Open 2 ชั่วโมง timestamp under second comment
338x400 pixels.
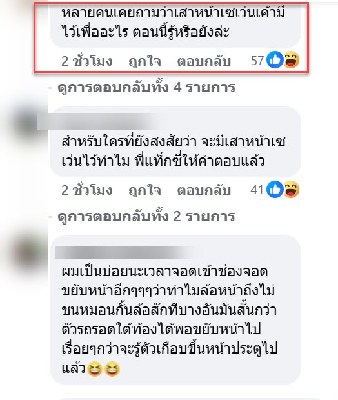(86, 190)
